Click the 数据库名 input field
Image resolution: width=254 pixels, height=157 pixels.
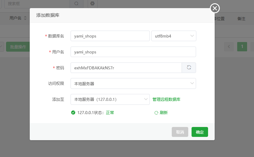[110, 36]
